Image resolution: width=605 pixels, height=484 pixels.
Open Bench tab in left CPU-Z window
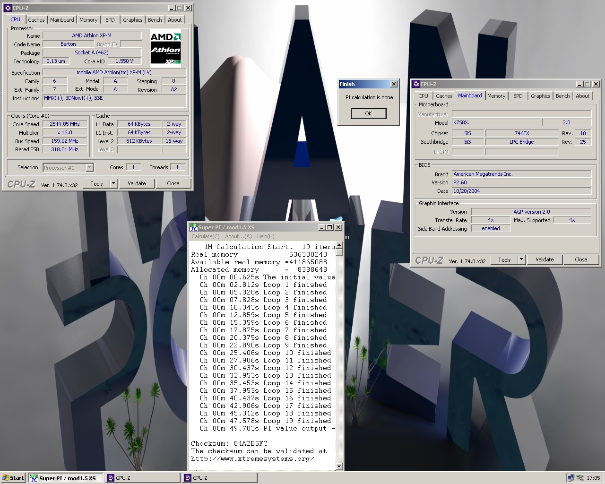pos(155,20)
